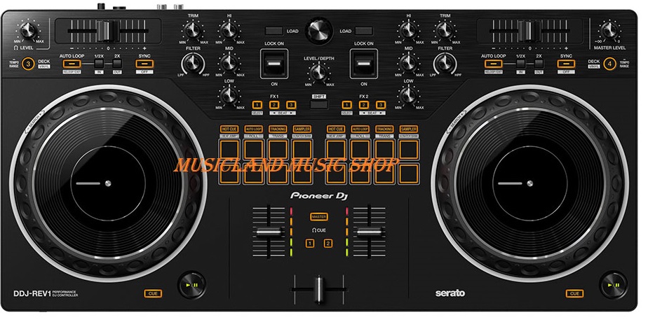Click the center browse rotary knob
The height and width of the screenshot is (336, 655).
pyautogui.click(x=319, y=31)
